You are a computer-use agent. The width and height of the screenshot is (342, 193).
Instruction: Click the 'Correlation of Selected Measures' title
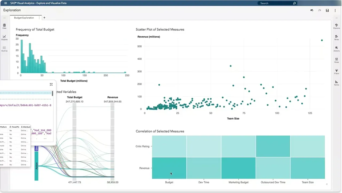coord(160,131)
